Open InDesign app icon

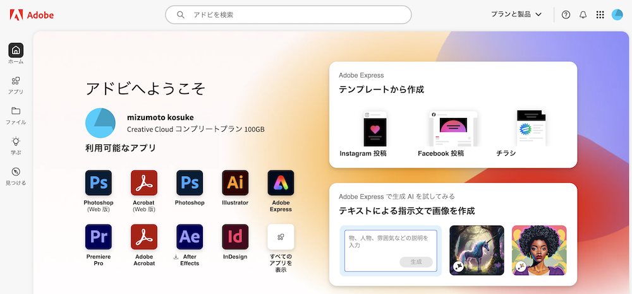[x=235, y=237]
